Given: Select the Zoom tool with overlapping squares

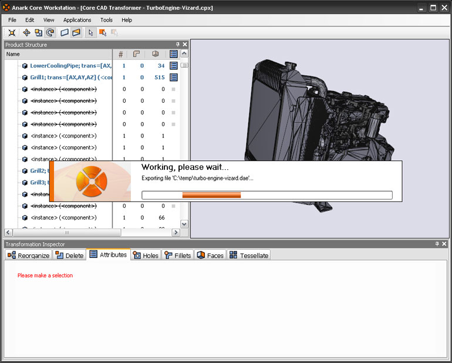Looking at the screenshot, I should [38, 33].
